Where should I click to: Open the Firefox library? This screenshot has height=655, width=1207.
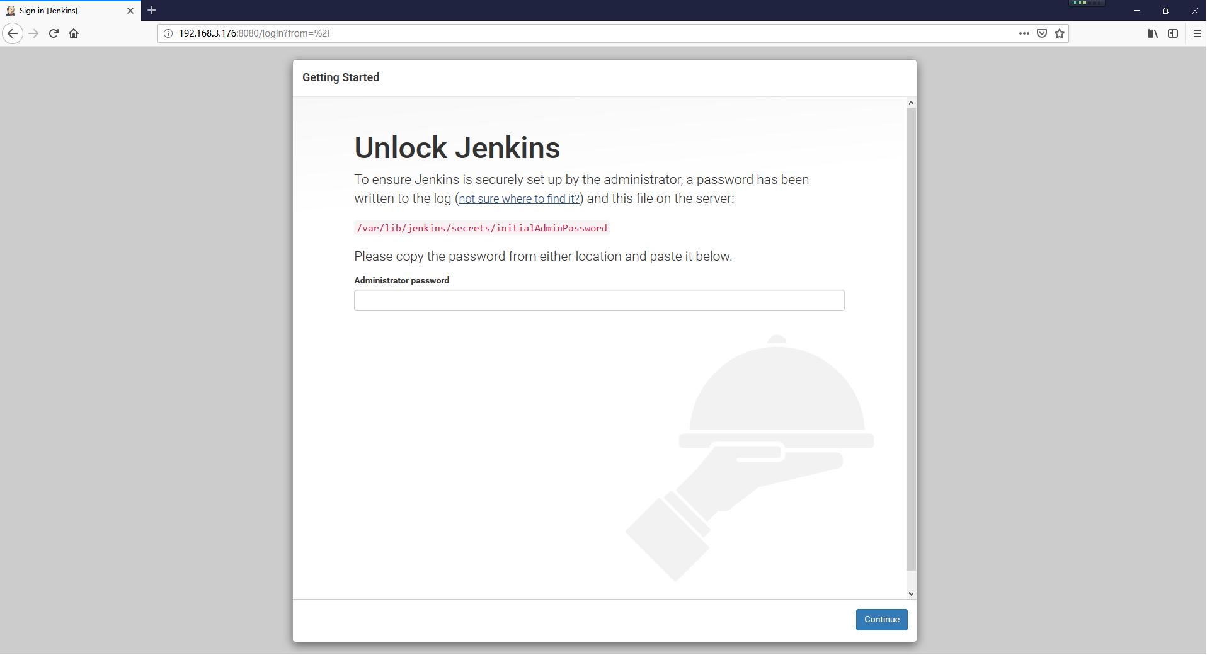1152,33
